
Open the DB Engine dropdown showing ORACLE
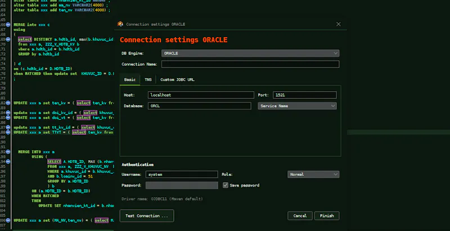coord(250,53)
